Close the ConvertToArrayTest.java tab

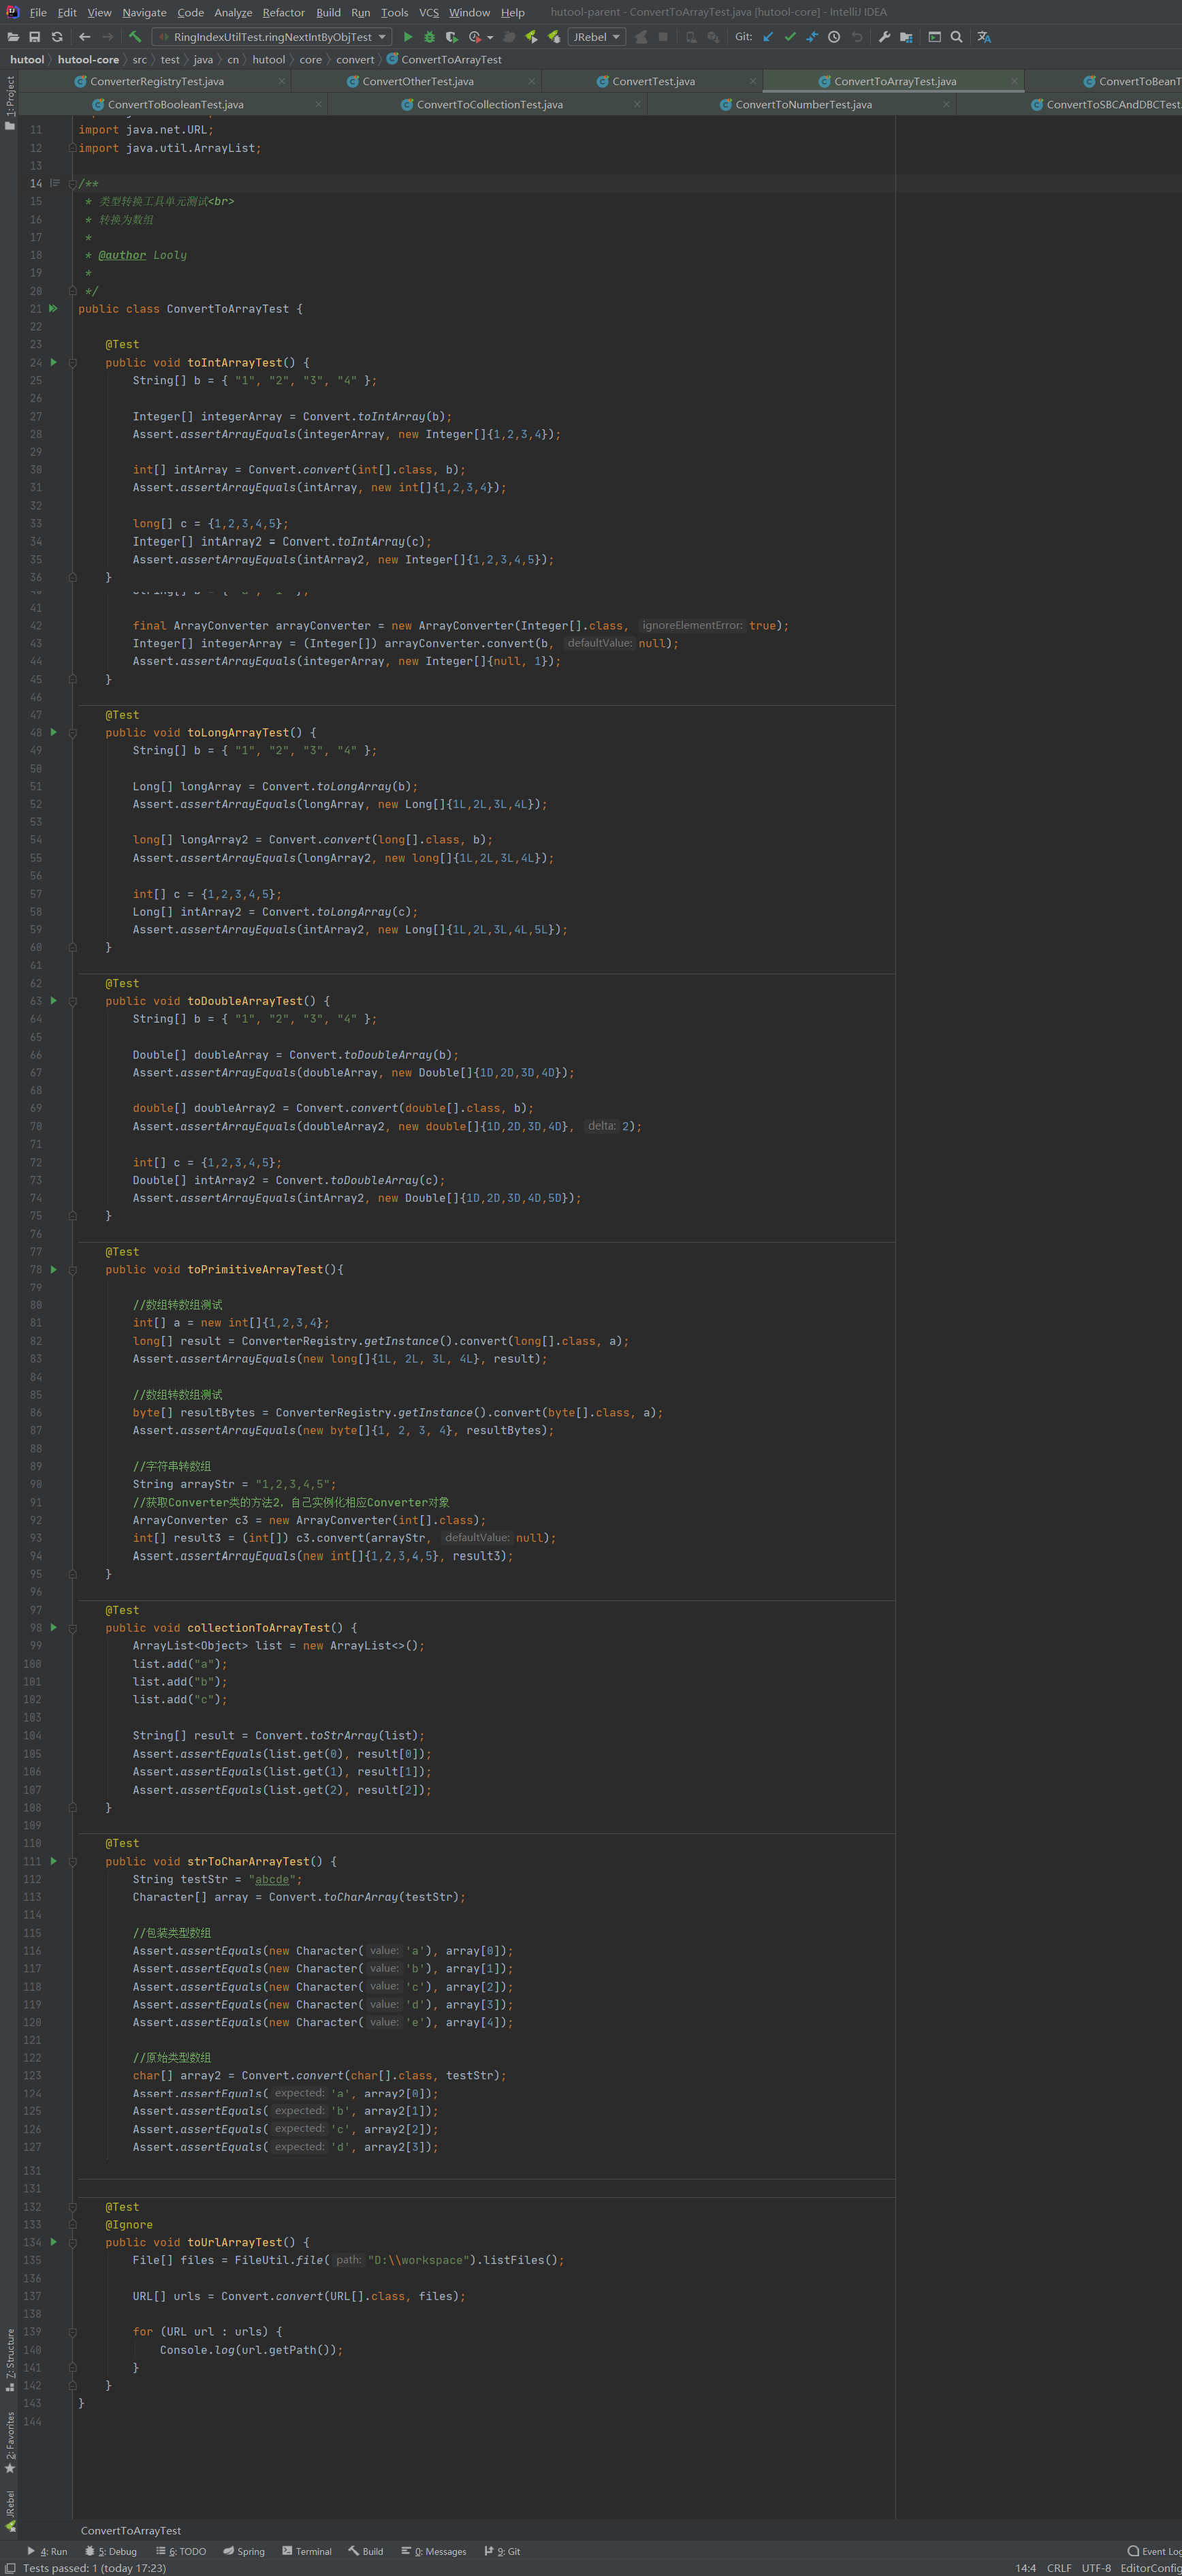pyautogui.click(x=1014, y=81)
